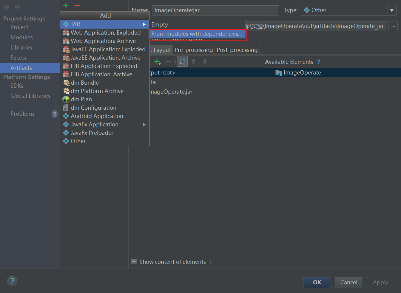Viewport: 401px width, 293px height.
Task: Click the green plus in the Output Layout toolbar
Action: click(x=157, y=61)
